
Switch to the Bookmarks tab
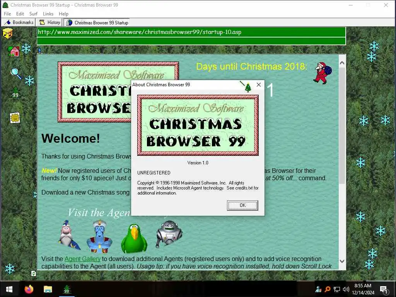pyautogui.click(x=19, y=22)
